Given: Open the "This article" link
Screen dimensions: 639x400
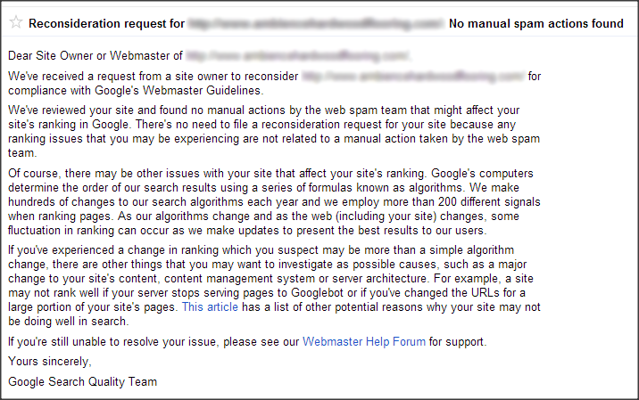Looking at the screenshot, I should 210,306.
